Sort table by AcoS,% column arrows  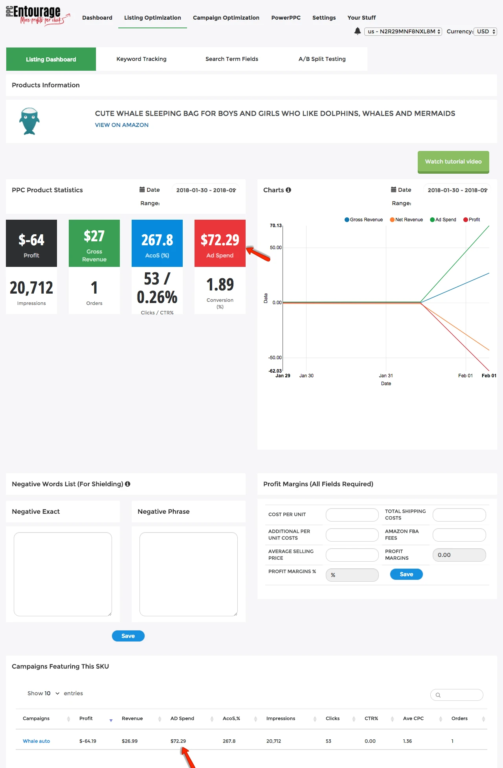click(x=255, y=719)
